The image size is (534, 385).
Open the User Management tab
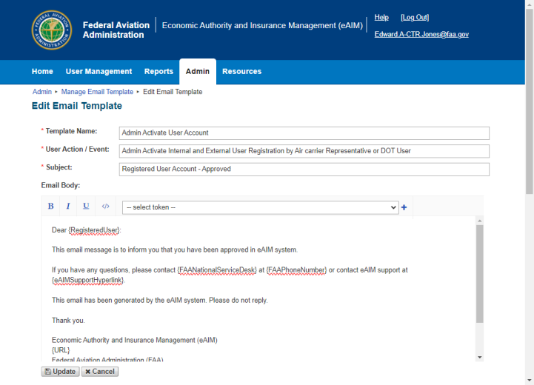pos(99,72)
